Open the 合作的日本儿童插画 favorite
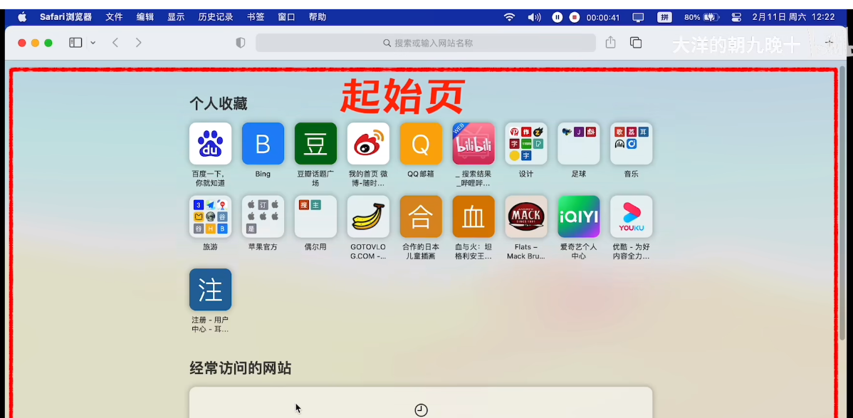Screen dimensions: 853x418 click(x=421, y=216)
